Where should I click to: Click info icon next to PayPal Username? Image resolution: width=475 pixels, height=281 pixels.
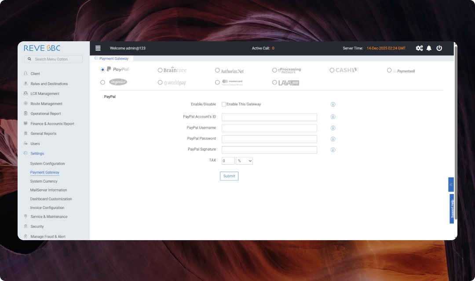pos(333,128)
